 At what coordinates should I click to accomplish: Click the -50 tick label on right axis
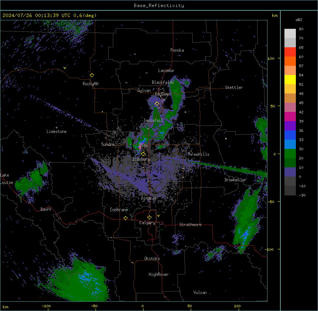pos(271,202)
